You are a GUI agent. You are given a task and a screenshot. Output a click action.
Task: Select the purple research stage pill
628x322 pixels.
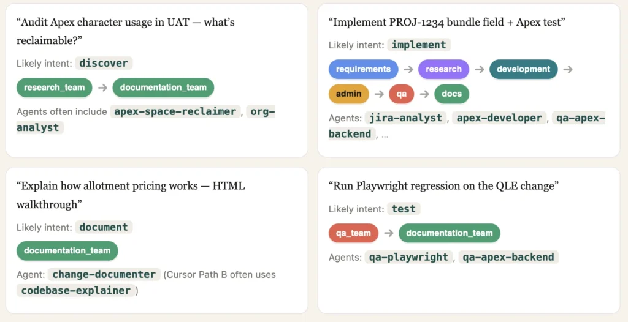[x=443, y=69]
